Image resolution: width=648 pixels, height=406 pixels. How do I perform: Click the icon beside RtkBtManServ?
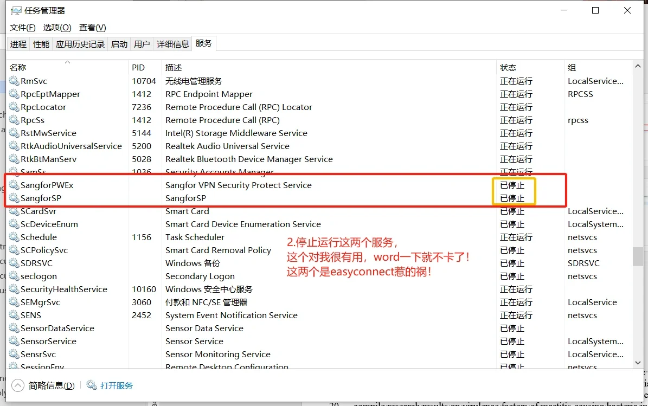[14, 159]
